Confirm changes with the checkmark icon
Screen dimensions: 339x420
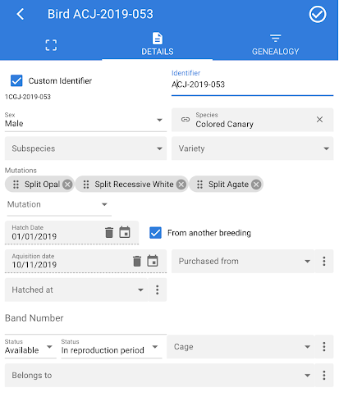tap(318, 14)
